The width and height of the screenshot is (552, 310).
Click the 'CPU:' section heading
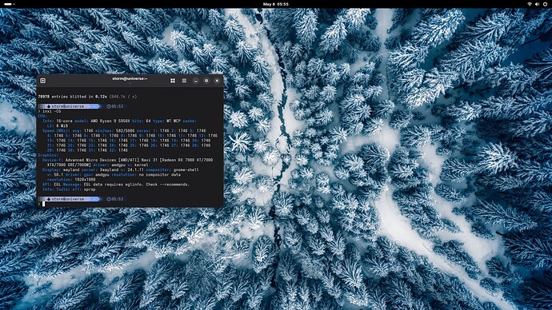point(42,116)
